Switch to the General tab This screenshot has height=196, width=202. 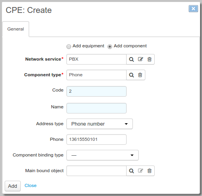16,29
